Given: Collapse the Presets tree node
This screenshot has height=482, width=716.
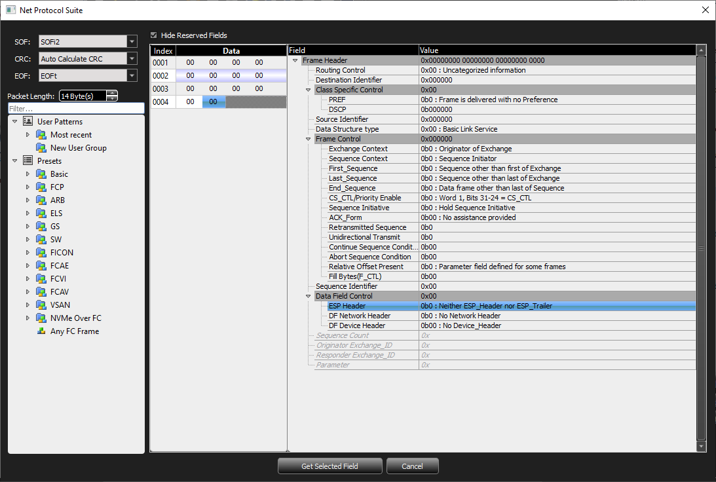Looking at the screenshot, I should 14,160.
